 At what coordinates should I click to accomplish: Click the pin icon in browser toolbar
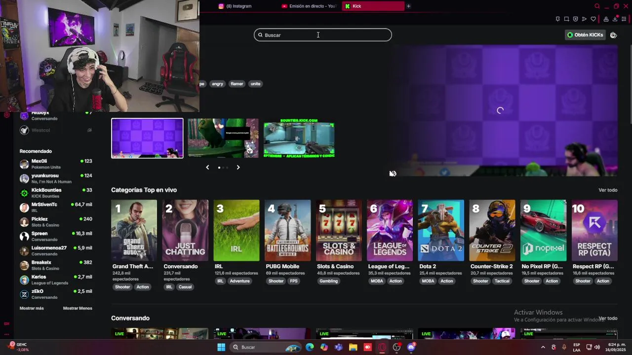pos(557,19)
